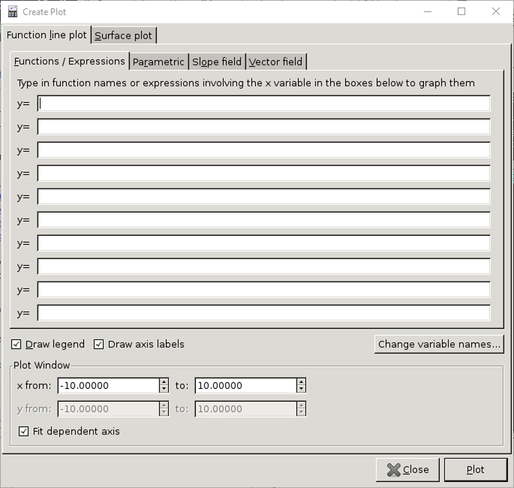Click the Close button with X icon
The width and height of the screenshot is (514, 488).
(x=407, y=469)
